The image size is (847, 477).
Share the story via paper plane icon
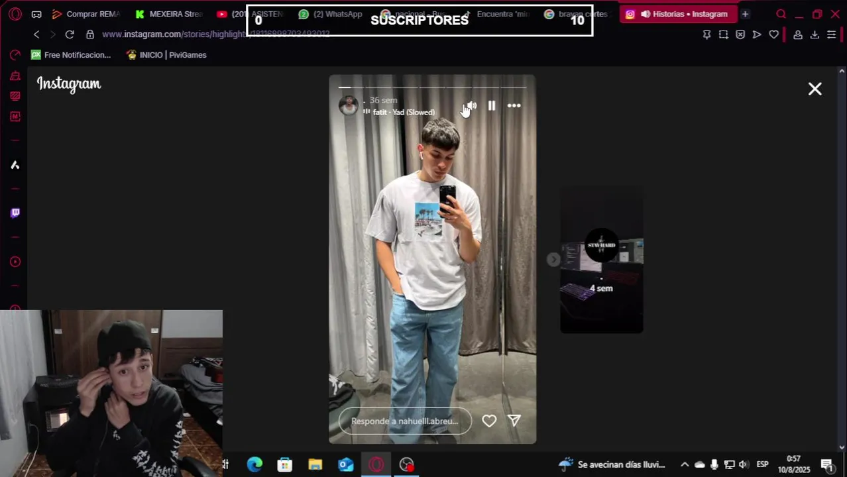click(x=514, y=420)
